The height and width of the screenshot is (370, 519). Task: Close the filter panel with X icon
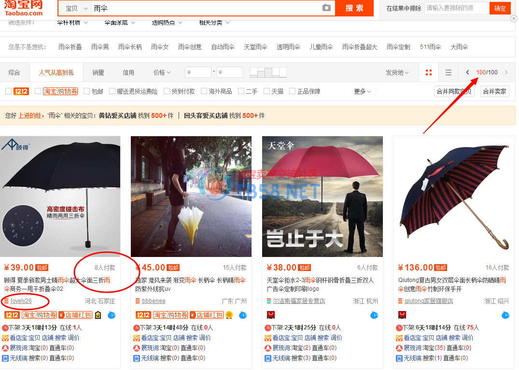[514, 19]
